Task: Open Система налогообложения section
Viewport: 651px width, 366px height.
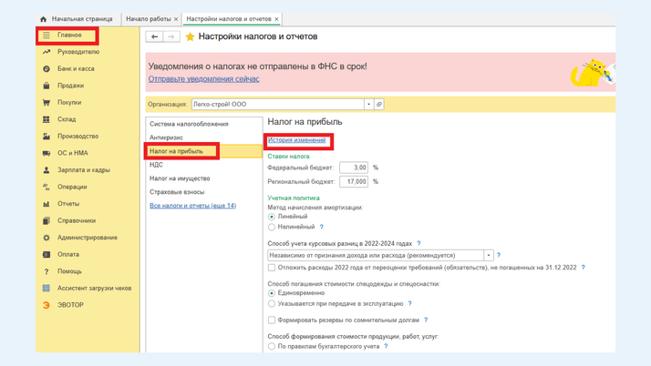Action: [189, 124]
